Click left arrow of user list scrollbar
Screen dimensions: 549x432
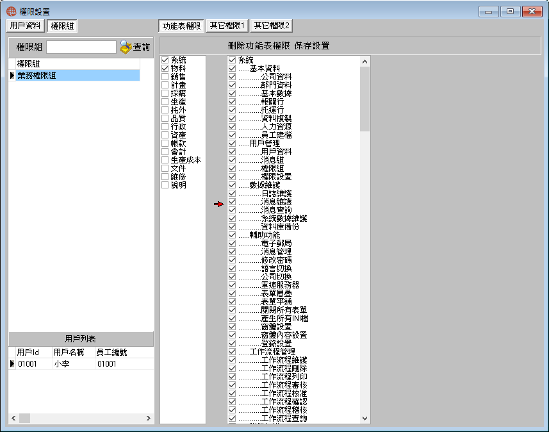coord(13,418)
